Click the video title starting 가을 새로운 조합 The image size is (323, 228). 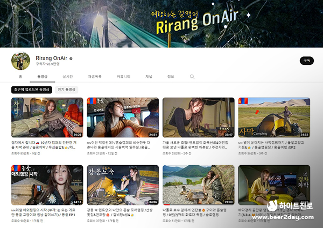[x=195, y=145]
